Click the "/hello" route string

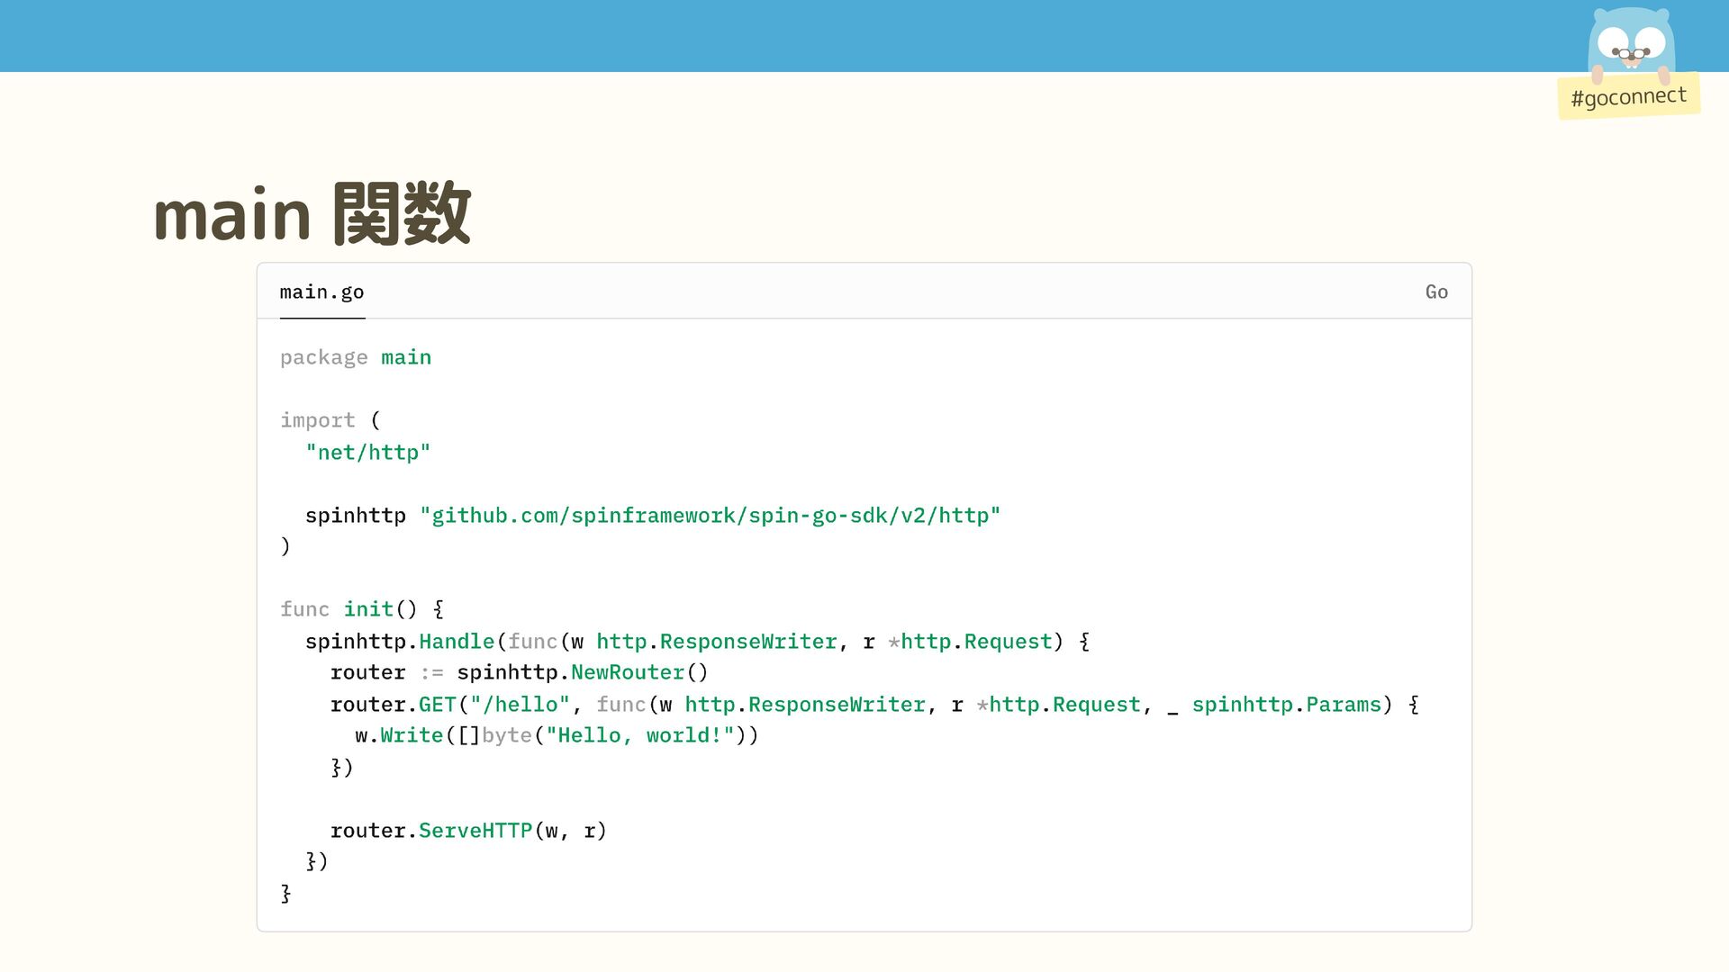tap(520, 705)
